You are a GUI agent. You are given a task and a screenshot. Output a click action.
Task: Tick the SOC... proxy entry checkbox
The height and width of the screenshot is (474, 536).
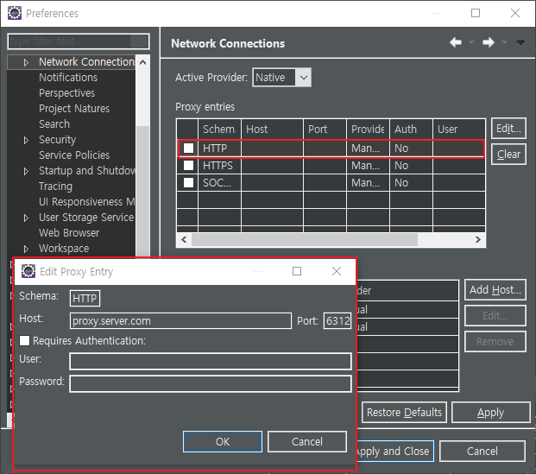coord(188,183)
